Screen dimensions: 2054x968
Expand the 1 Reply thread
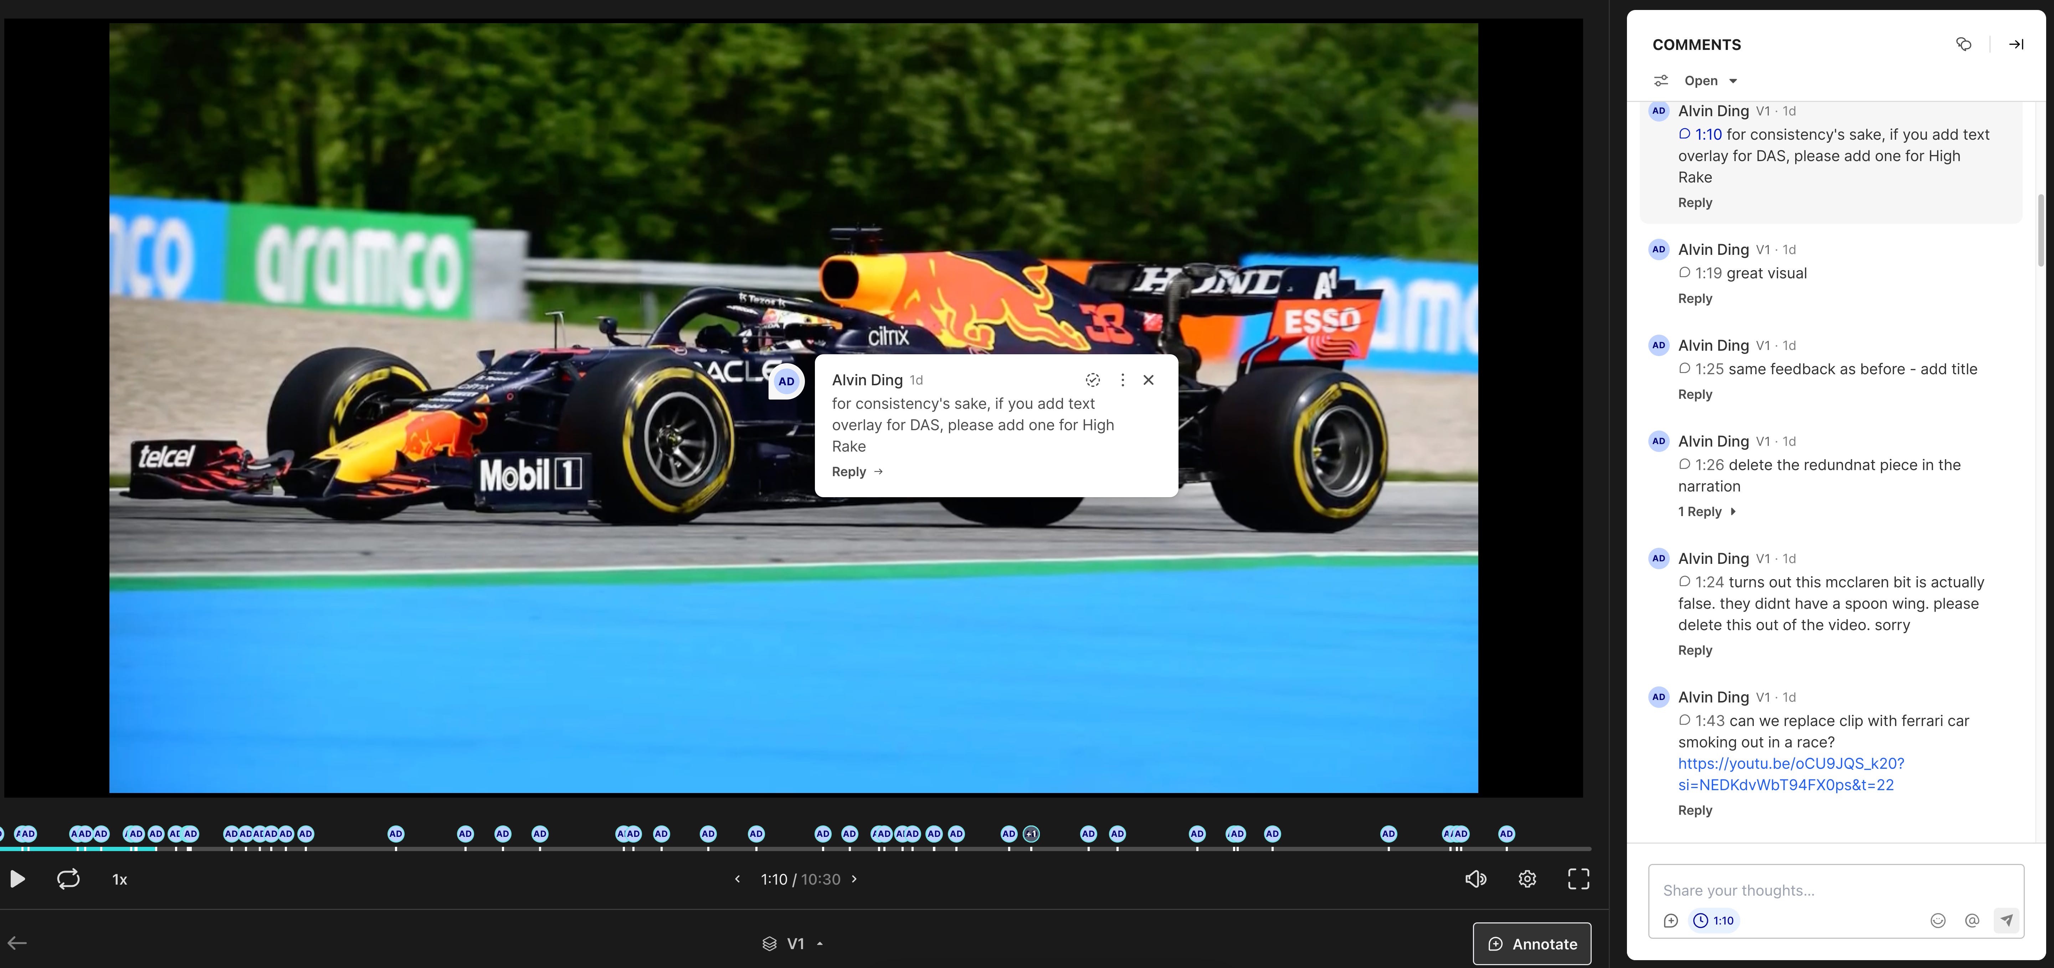pos(1706,511)
